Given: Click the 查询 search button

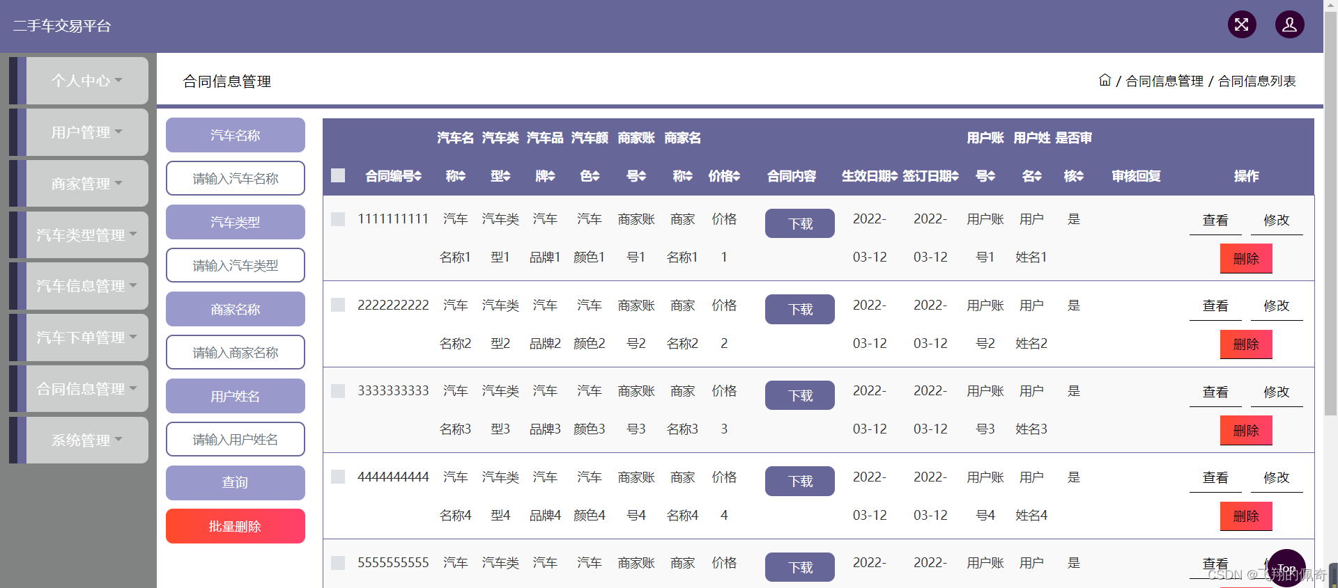Looking at the screenshot, I should click(x=236, y=483).
